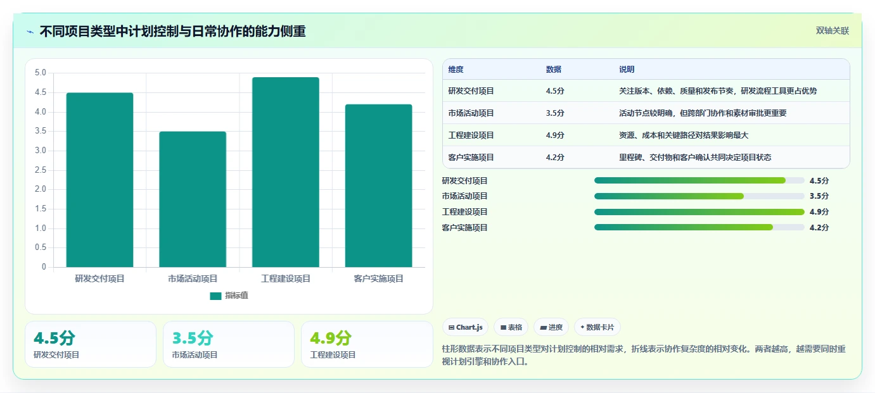
Task: Open the 3.5分 市场活动项目 data card
Action: pos(229,344)
